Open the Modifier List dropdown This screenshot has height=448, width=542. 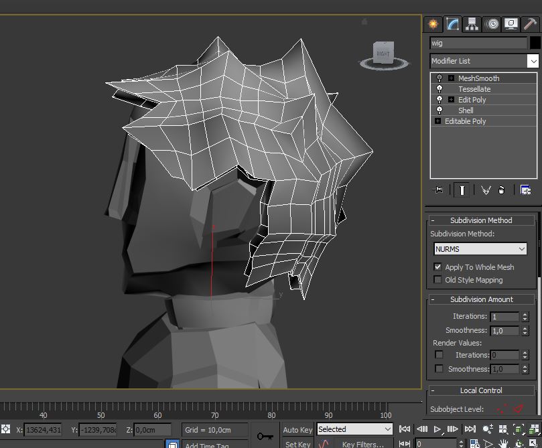[533, 61]
